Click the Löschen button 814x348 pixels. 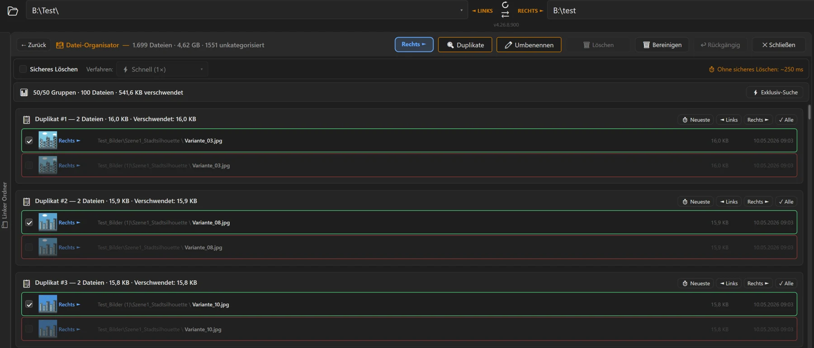(x=598, y=45)
